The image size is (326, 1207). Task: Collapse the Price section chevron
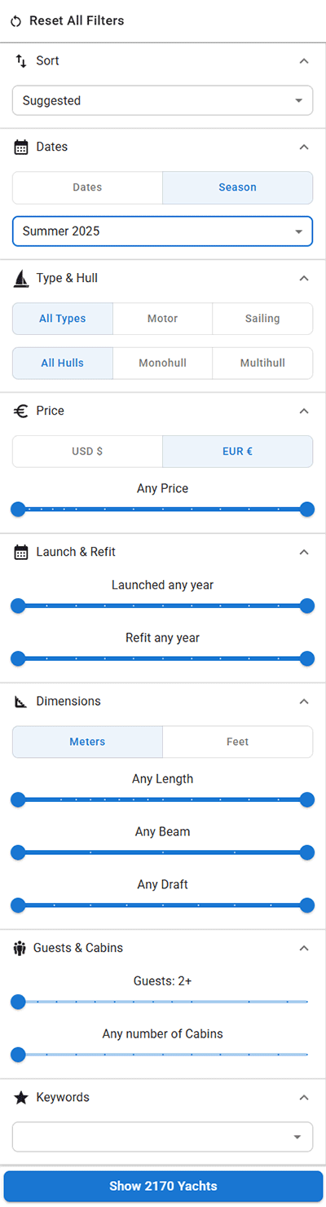304,411
